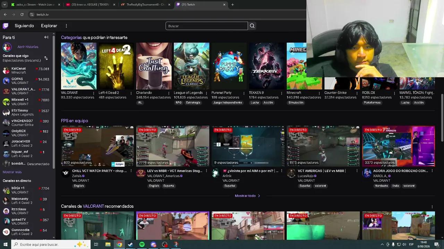Open options for ROBLOX category card
Screen dimensions: 444x249
[x=394, y=93]
